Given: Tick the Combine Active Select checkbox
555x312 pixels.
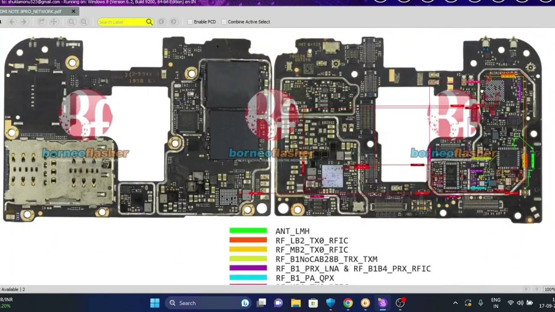Looking at the screenshot, I should [x=224, y=22].
